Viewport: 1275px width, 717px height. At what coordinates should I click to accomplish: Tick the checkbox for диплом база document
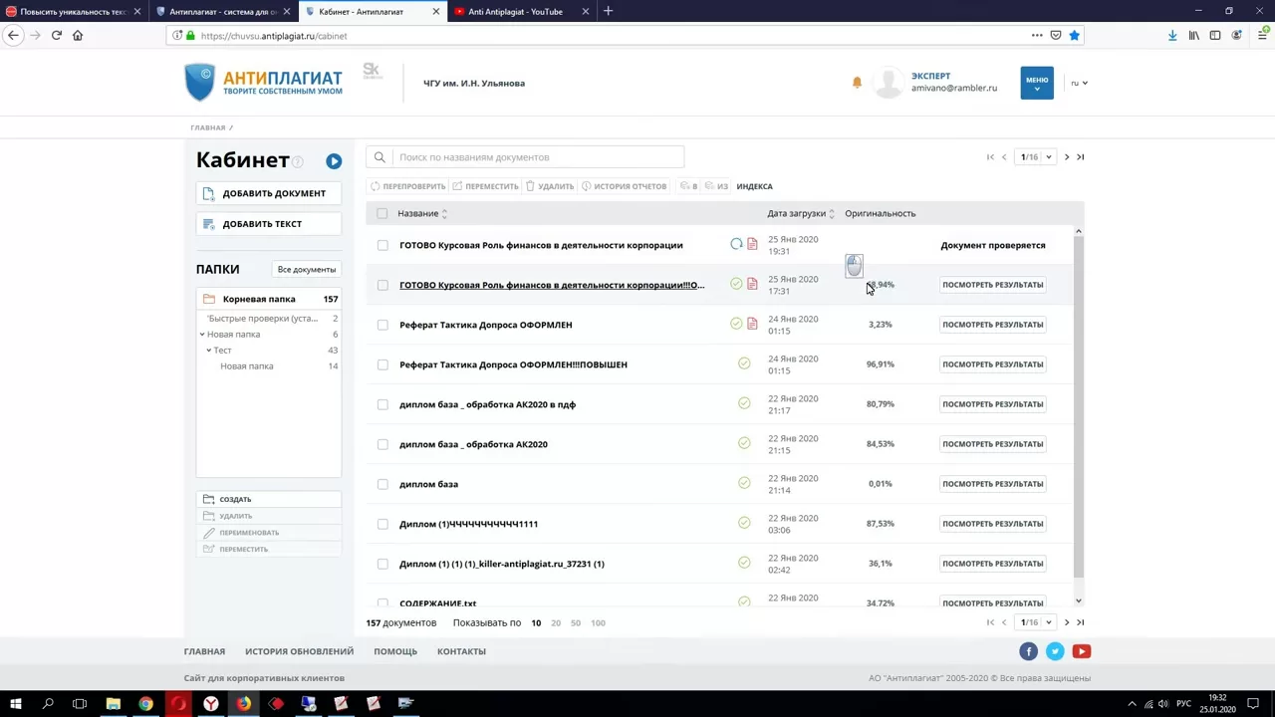coord(382,484)
